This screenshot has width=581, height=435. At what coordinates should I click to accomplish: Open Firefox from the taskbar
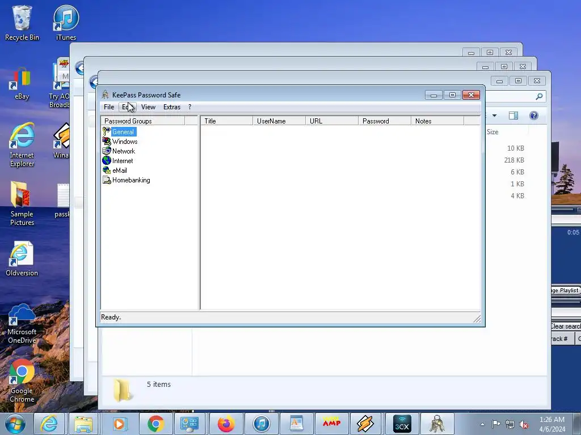(x=226, y=424)
